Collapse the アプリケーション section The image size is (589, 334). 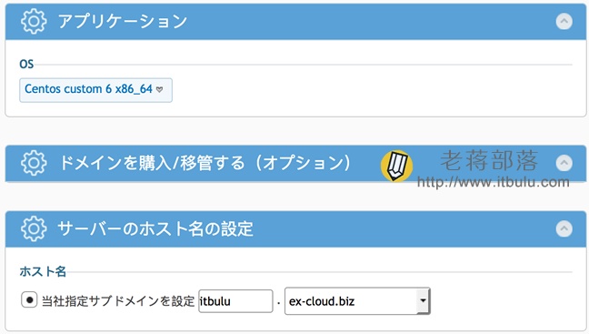[x=564, y=22]
